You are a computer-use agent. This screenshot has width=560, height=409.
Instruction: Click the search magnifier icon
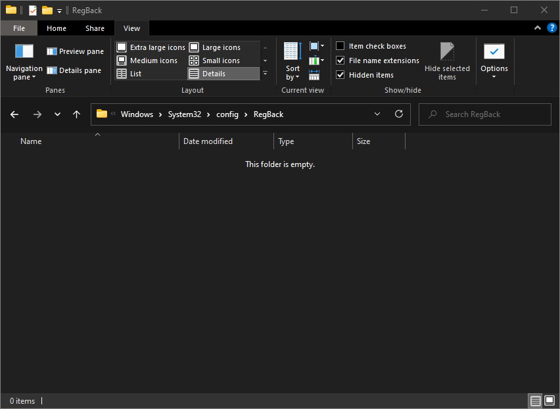[x=432, y=114]
